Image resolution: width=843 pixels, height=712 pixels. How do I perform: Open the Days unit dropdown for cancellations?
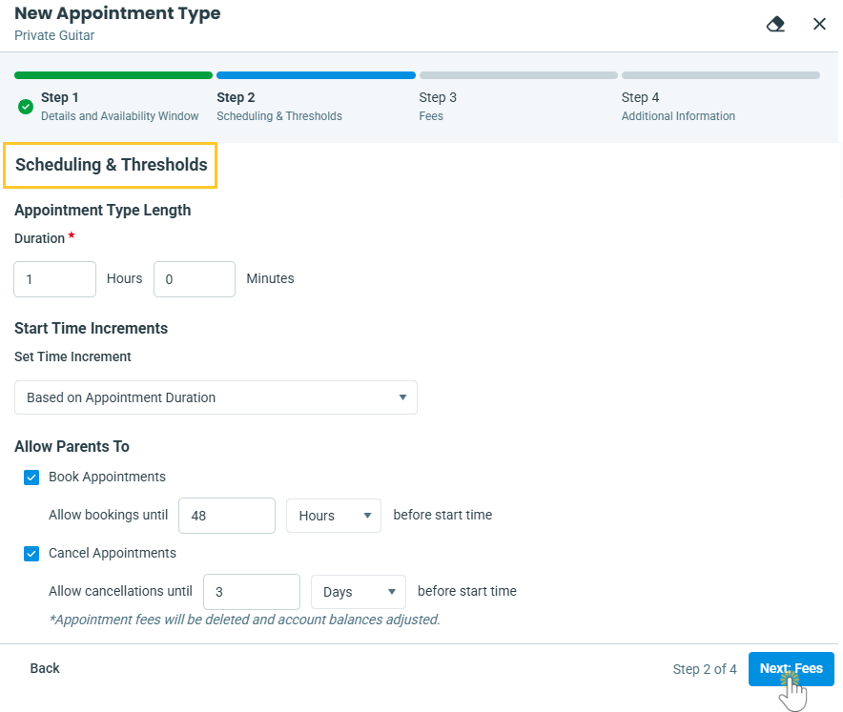pos(358,592)
